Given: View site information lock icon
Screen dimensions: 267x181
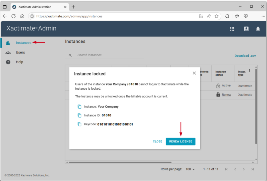Looking at the screenshot, I should 32,16.
